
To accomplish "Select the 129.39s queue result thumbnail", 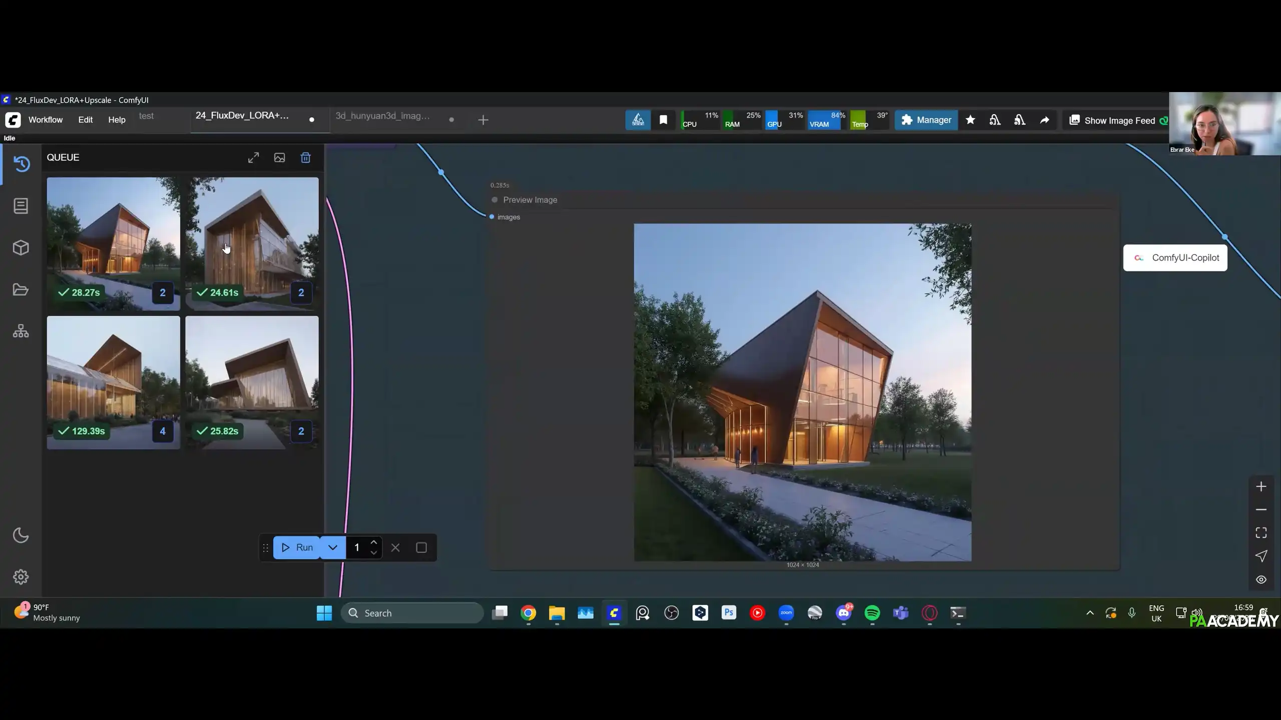I will click(x=114, y=382).
